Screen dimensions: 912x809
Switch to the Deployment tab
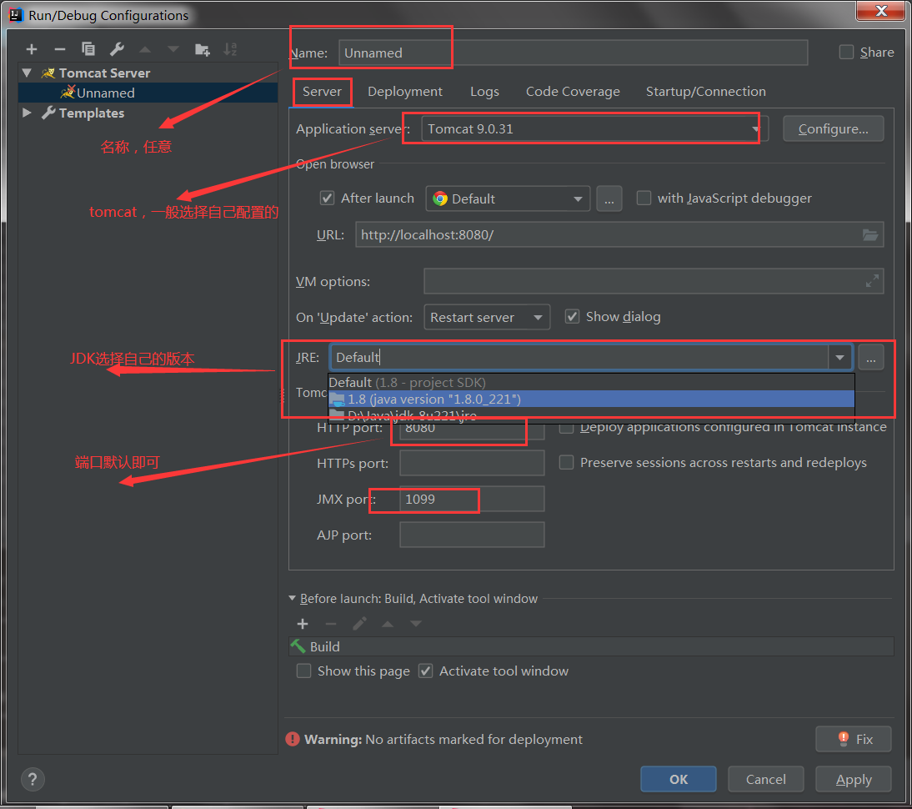pyautogui.click(x=405, y=92)
